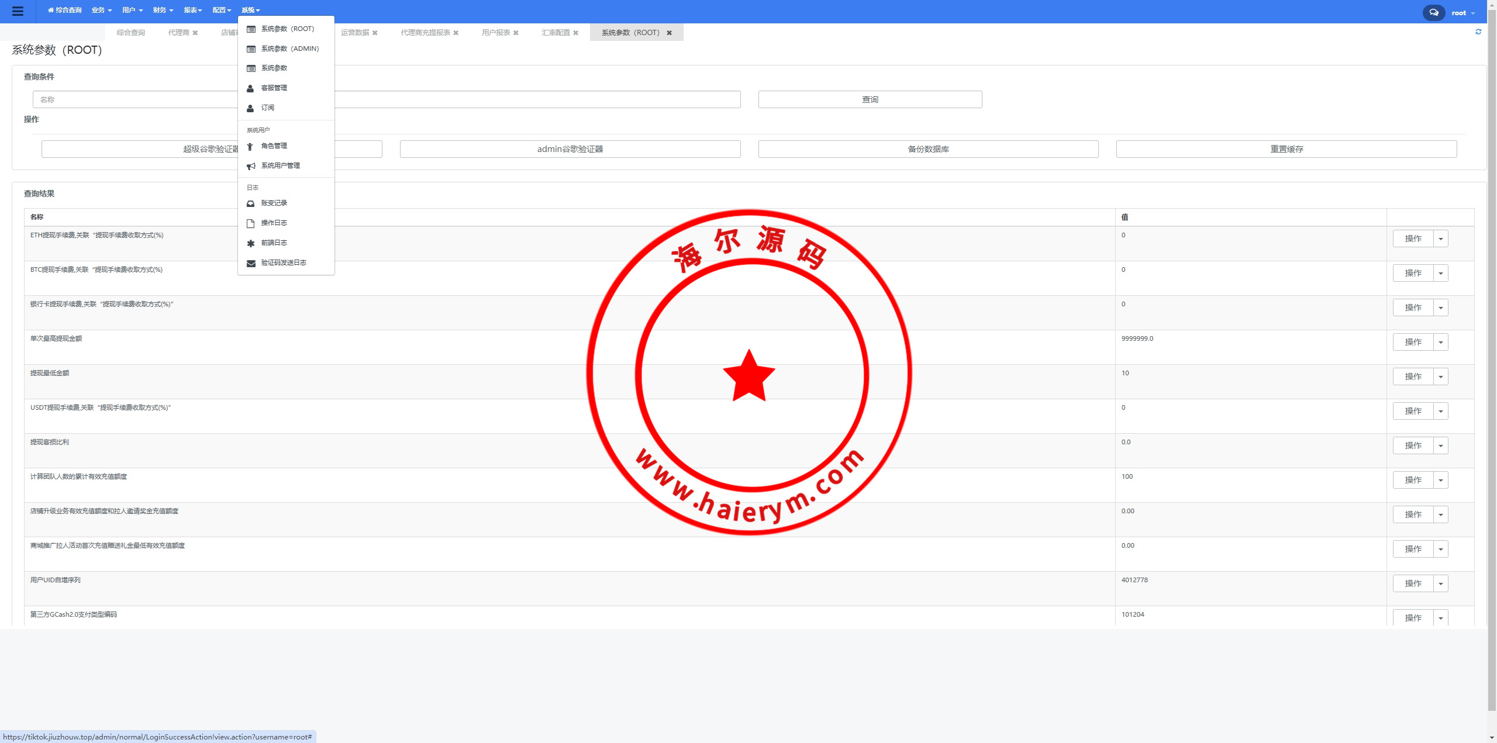
Task: Open 客服管理 from the system menu
Action: pos(274,88)
